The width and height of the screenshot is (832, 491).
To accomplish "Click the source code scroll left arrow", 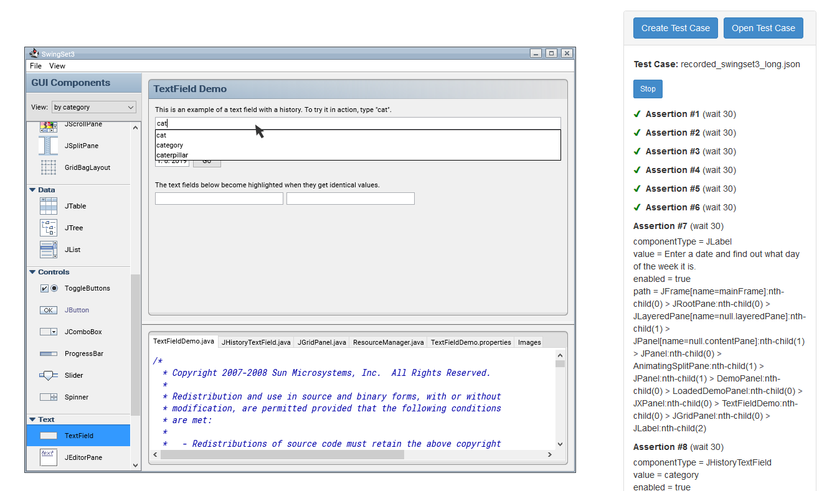I will click(x=155, y=455).
